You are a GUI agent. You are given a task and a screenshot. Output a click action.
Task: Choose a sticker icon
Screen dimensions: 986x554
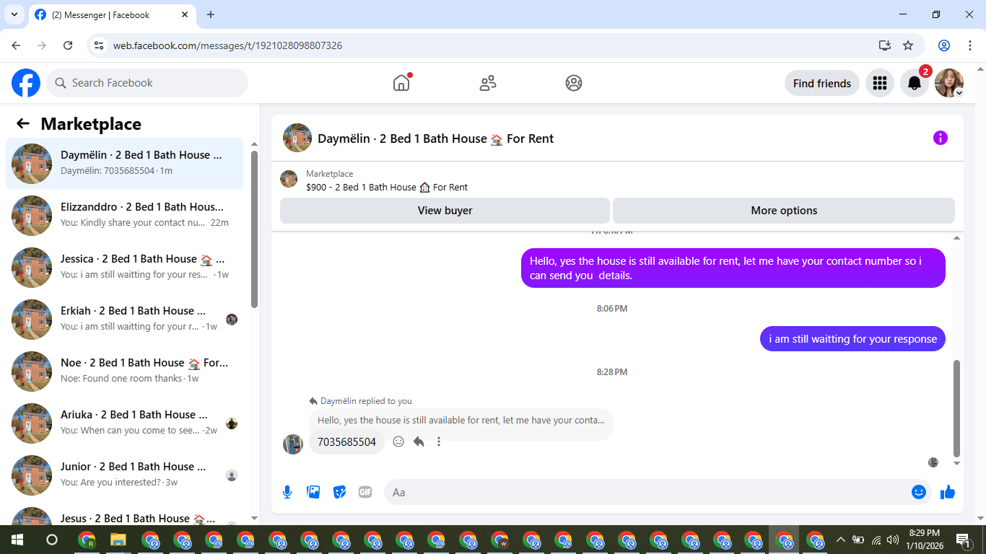click(339, 492)
